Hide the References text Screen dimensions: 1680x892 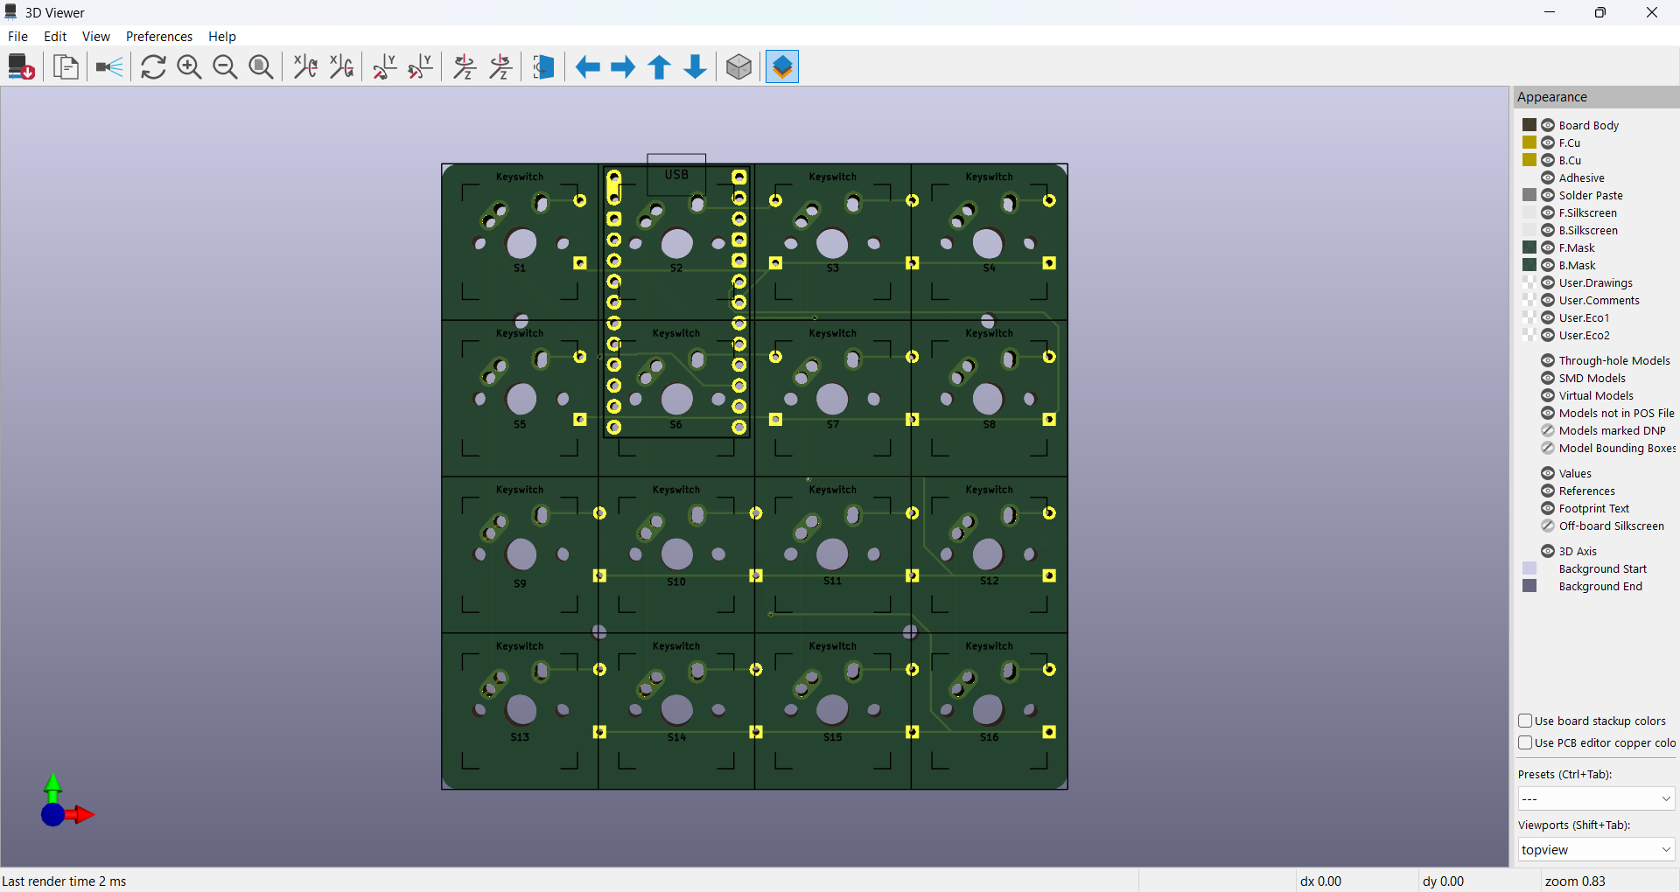pyautogui.click(x=1548, y=491)
